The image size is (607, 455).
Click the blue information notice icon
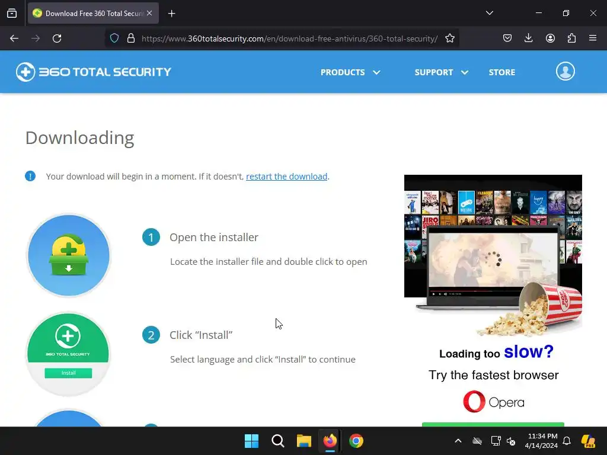point(30,176)
